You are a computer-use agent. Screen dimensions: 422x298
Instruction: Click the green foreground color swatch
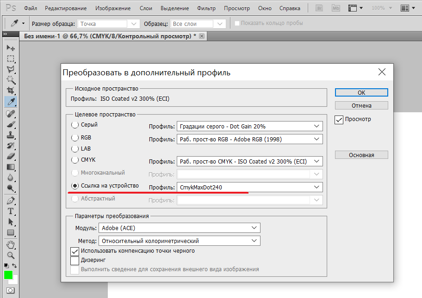pyautogui.click(x=8, y=275)
